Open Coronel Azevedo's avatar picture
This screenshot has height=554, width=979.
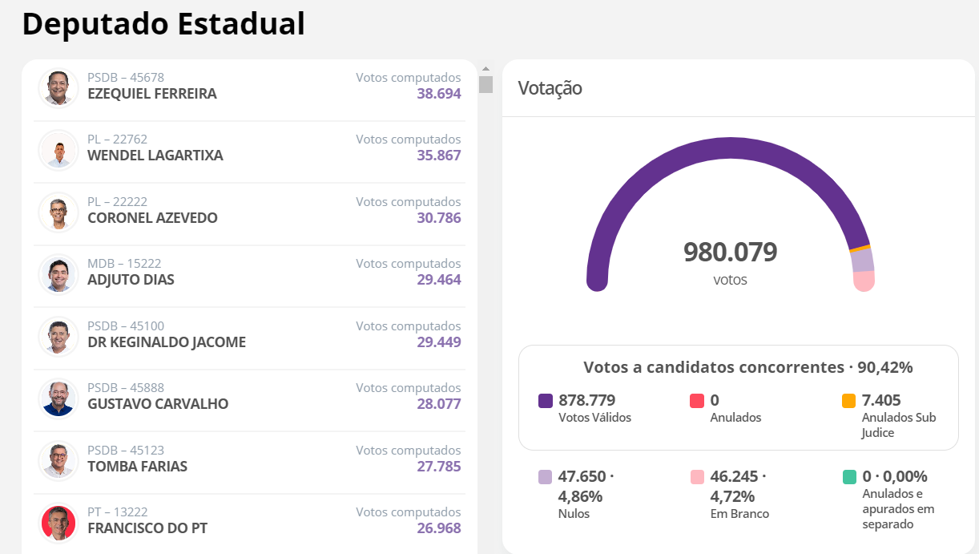(58, 212)
